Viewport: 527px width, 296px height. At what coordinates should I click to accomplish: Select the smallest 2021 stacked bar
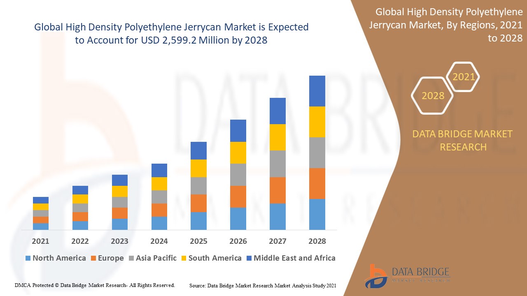tap(40, 214)
